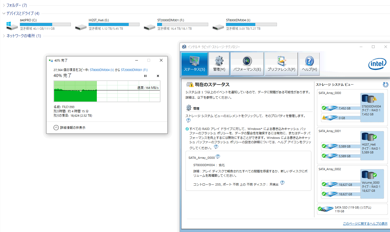Open the ヘルプ(H) tab
Viewport: 390px width, 232px height.
(x=309, y=64)
